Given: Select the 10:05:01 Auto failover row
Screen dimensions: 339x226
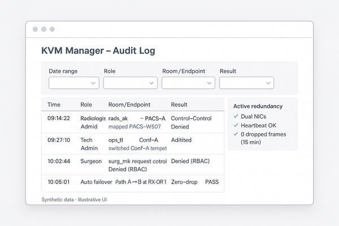Looking at the screenshot, I should [x=133, y=182].
